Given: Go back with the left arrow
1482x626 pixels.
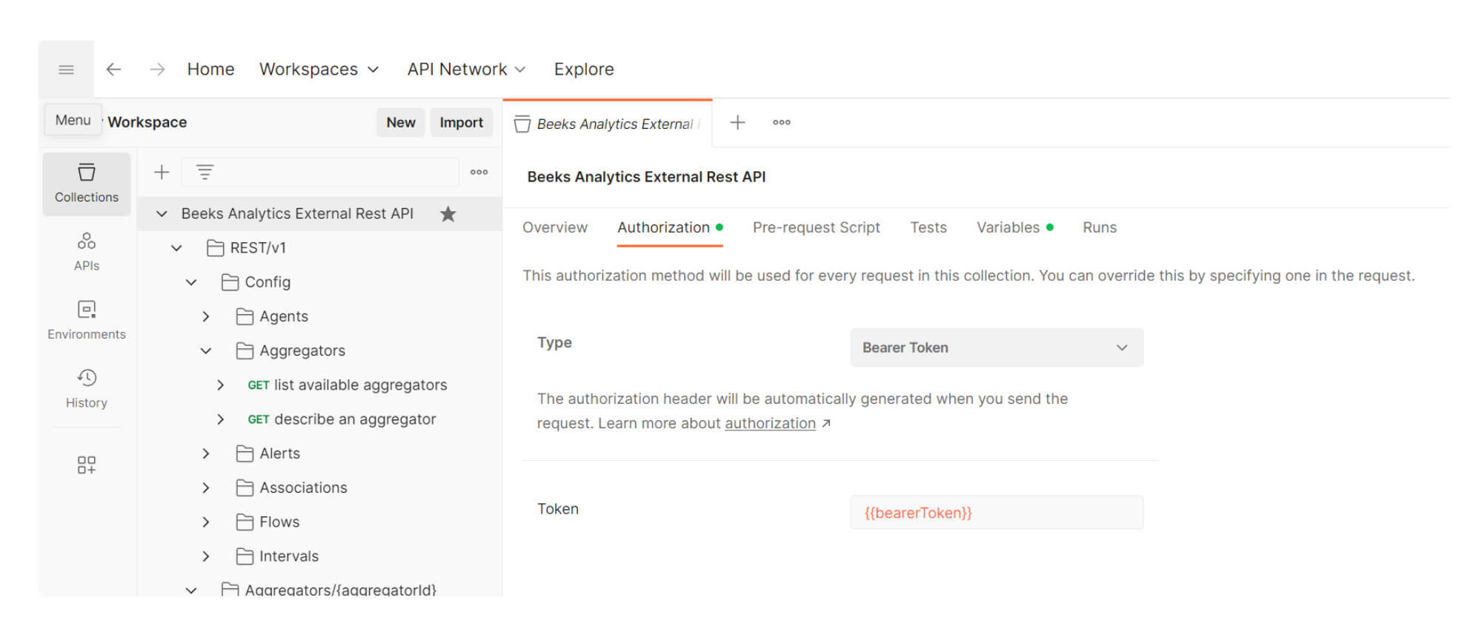Looking at the screenshot, I should [113, 70].
